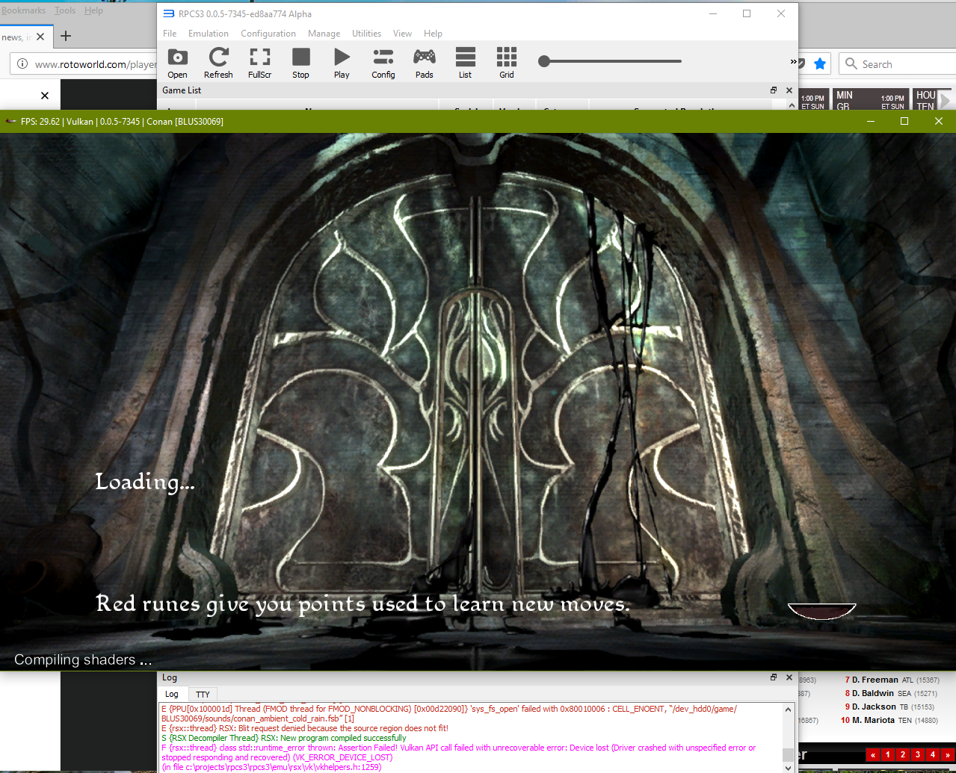This screenshot has width=956, height=773.
Task: Open the Pads controller settings
Action: point(425,63)
